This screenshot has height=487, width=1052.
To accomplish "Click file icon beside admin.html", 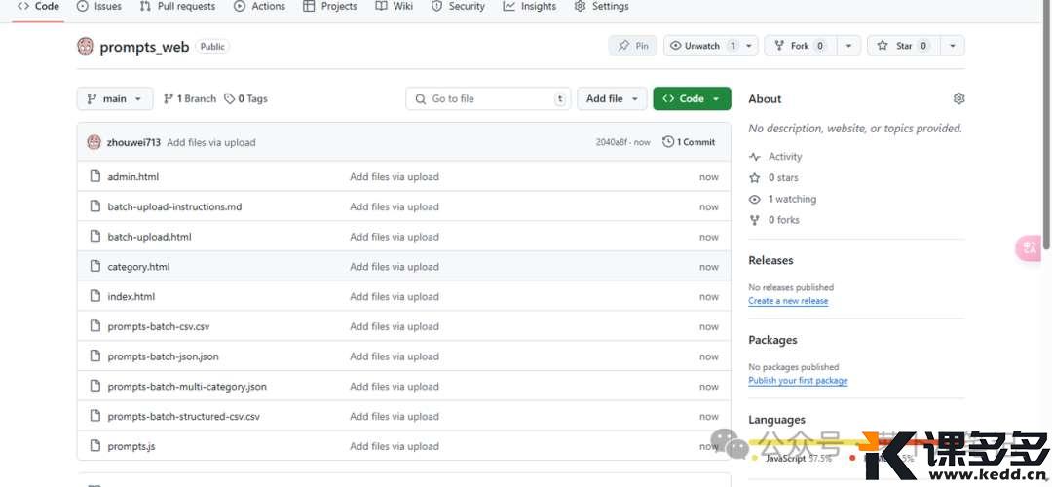I will pyautogui.click(x=95, y=177).
